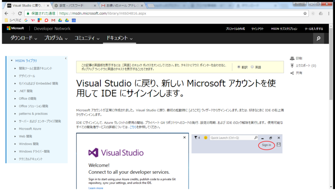335x191 pixels.
Task: Open a new browser tab
Action: (x=151, y=6)
